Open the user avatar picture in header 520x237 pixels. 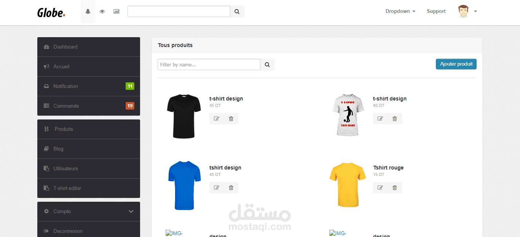coord(463,11)
